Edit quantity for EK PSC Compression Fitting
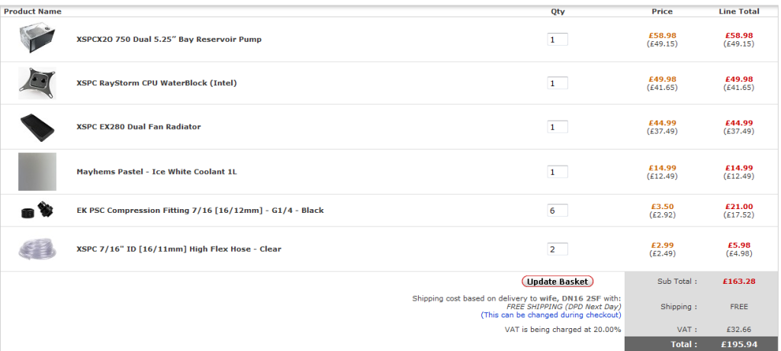781x351 pixels. click(x=557, y=211)
